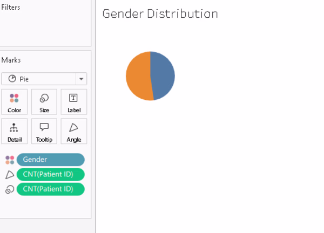This screenshot has height=233, width=324.
Task: Click the color icon next to Gender pill
Action: [x=10, y=160]
